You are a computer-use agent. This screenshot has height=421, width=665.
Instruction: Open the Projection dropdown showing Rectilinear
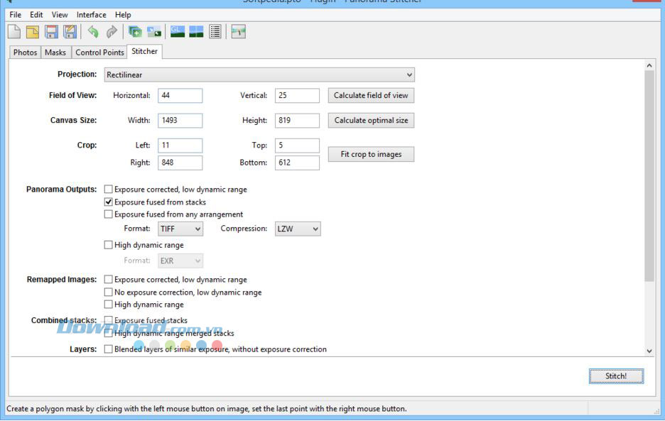coord(259,75)
